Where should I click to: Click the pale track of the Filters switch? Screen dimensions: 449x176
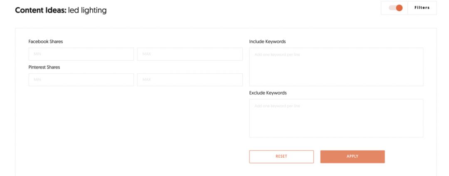392,8
